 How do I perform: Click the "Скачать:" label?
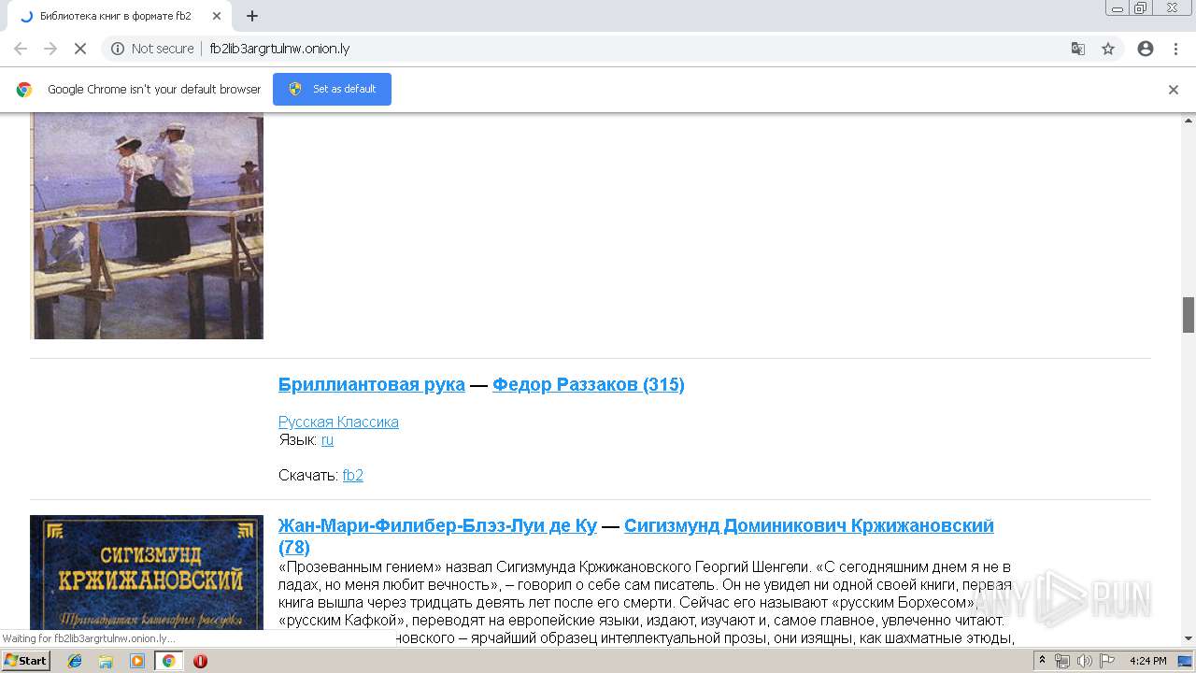point(308,475)
